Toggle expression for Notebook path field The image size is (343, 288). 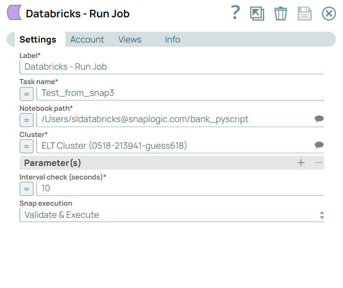tap(27, 120)
